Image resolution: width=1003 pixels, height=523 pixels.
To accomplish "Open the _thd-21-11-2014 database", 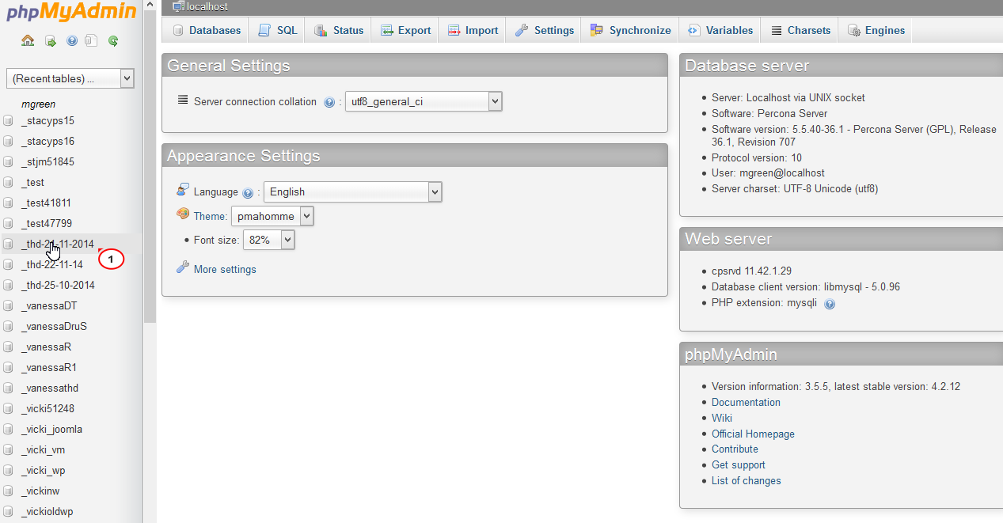I will 58,244.
